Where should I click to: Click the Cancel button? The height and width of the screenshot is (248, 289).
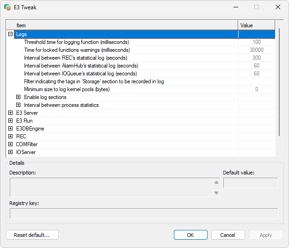[228, 235]
